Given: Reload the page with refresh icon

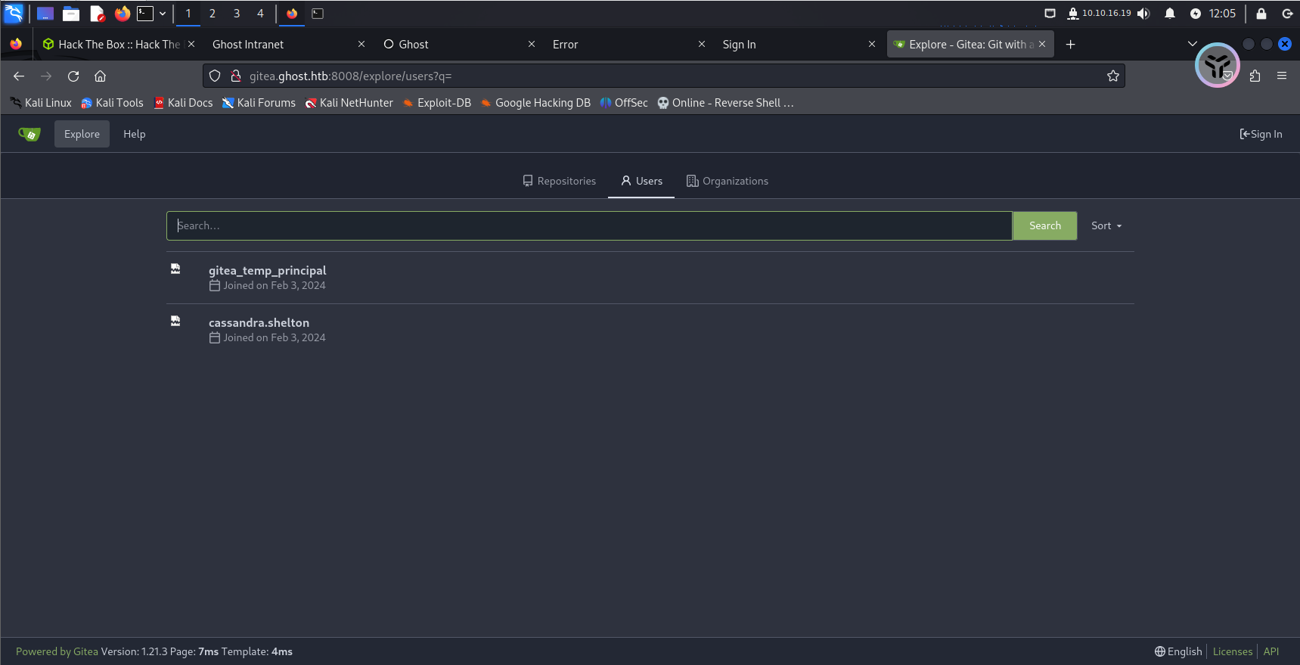Looking at the screenshot, I should [73, 76].
